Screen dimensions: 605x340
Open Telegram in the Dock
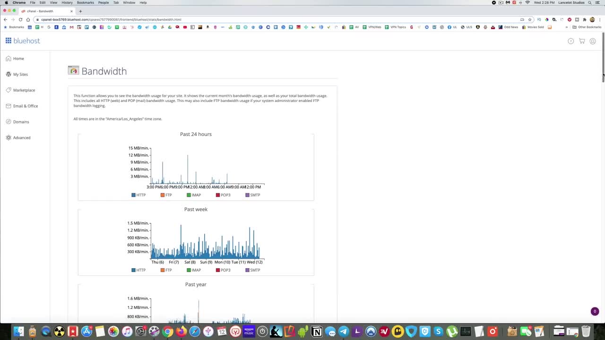[x=344, y=331]
